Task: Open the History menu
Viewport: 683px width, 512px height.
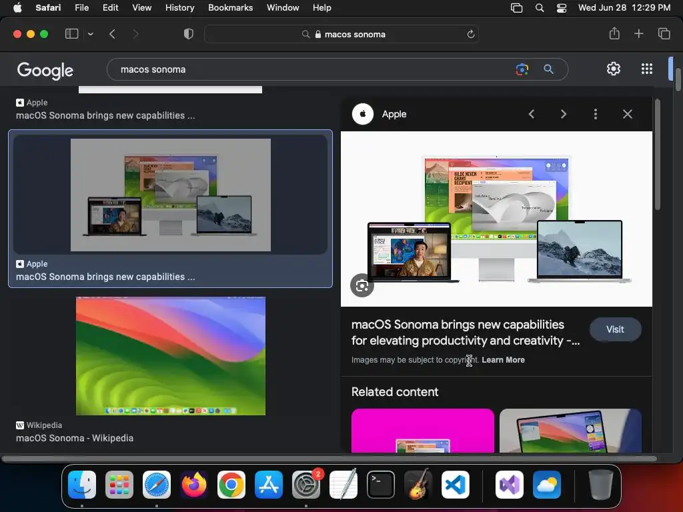Action: 179,8
